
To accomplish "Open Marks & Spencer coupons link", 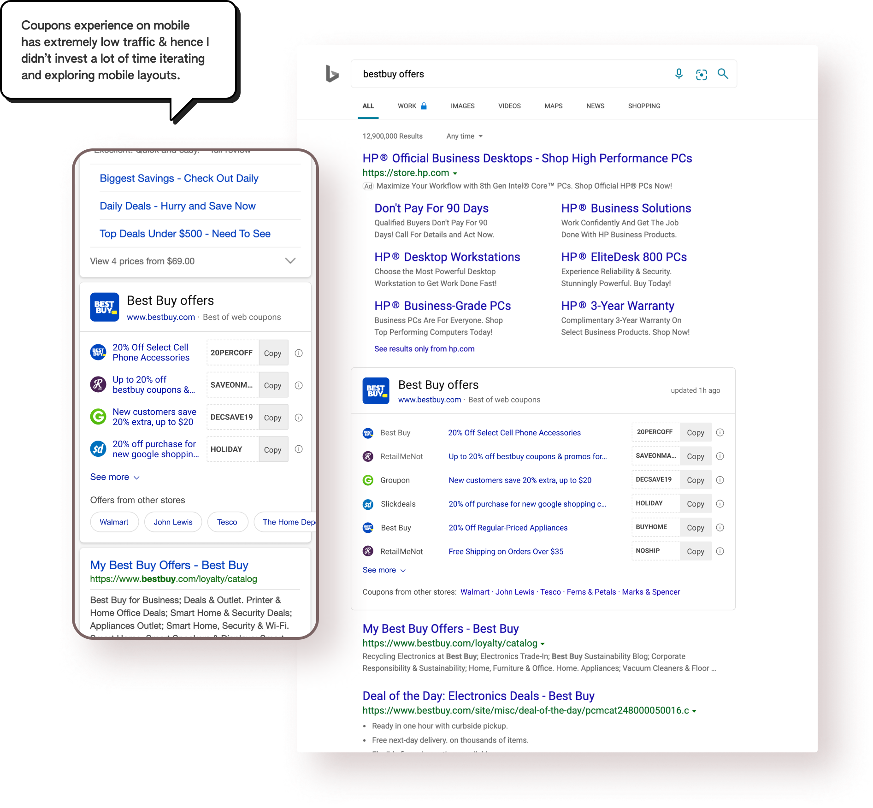I will (650, 592).
